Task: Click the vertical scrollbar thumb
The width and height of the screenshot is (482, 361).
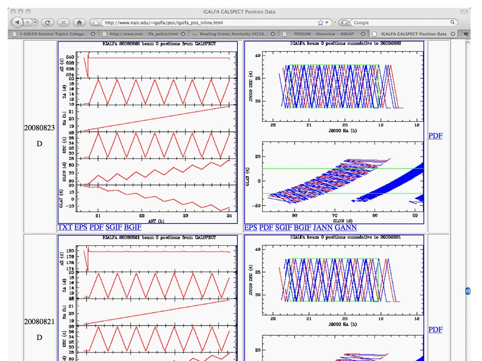Action: point(468,290)
